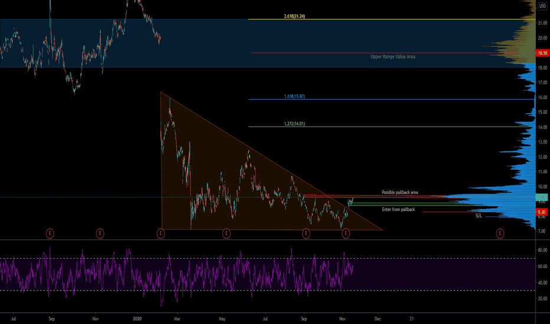The height and width of the screenshot is (324, 550).
Task: Open the earnings marker near Nov 2019
Action: pos(100,233)
